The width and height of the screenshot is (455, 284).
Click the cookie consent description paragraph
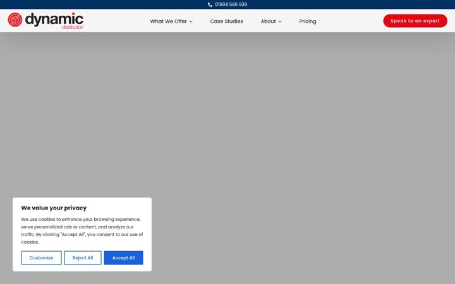coord(82,230)
